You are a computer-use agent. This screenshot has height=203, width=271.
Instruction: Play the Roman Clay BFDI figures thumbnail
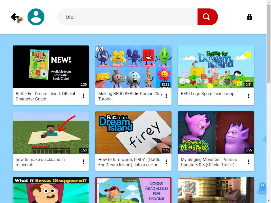coord(133,67)
